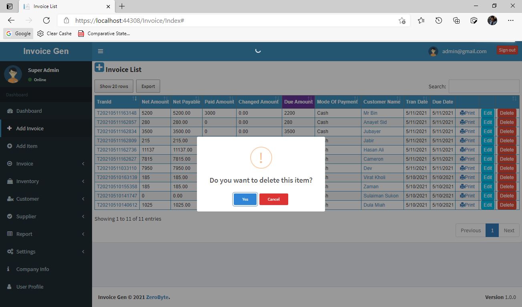The width and height of the screenshot is (522, 307).
Task: Click the hamburger menu icon in the header
Action: (x=100, y=51)
